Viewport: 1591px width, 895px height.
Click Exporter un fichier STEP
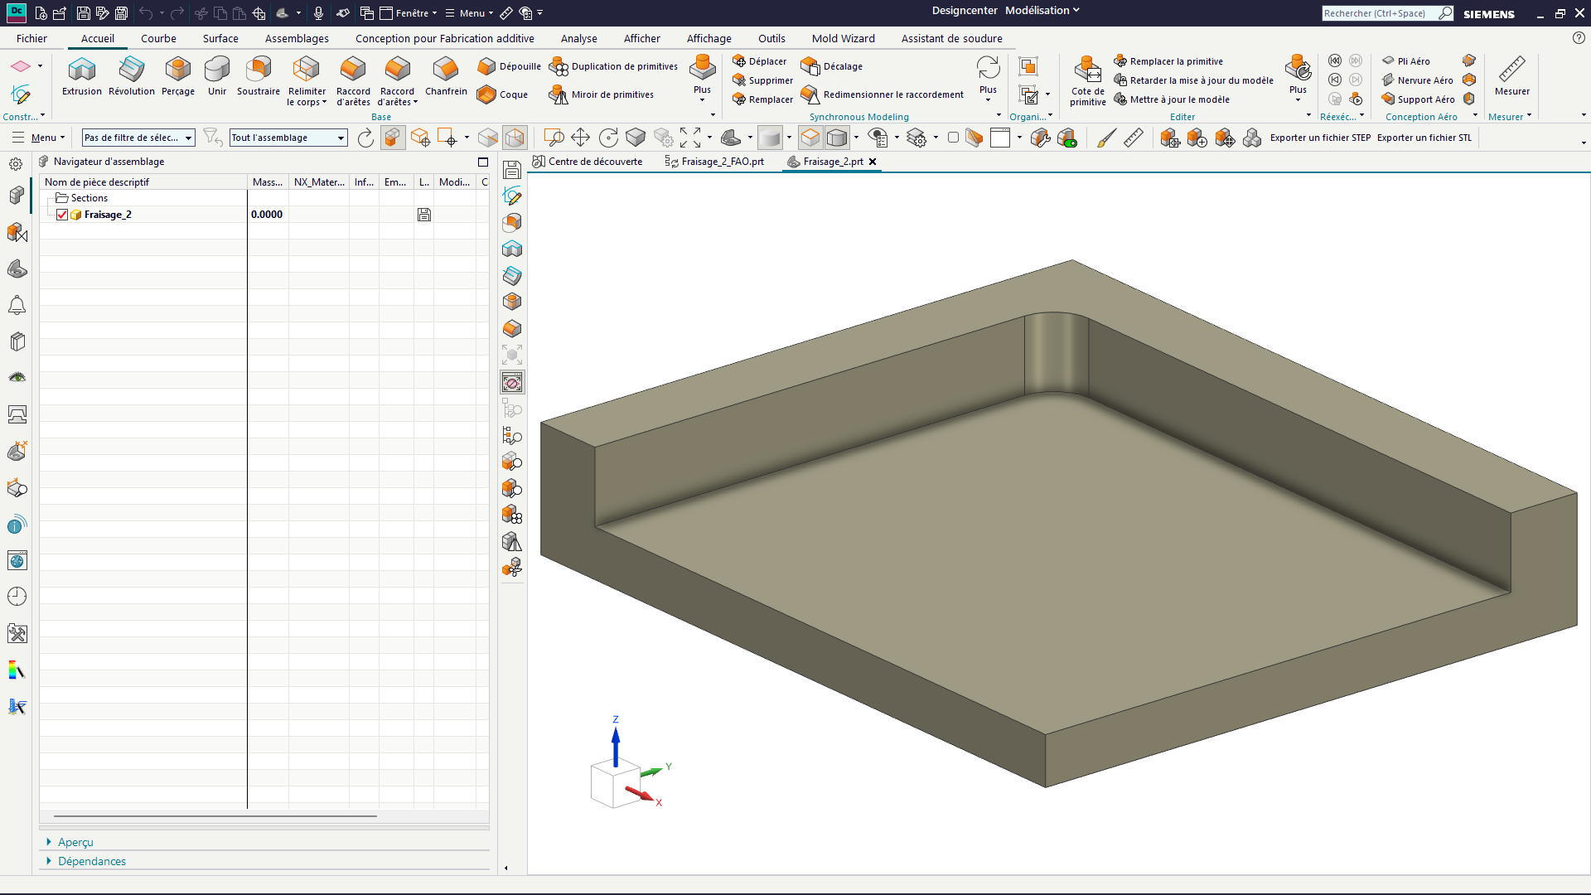1320,138
